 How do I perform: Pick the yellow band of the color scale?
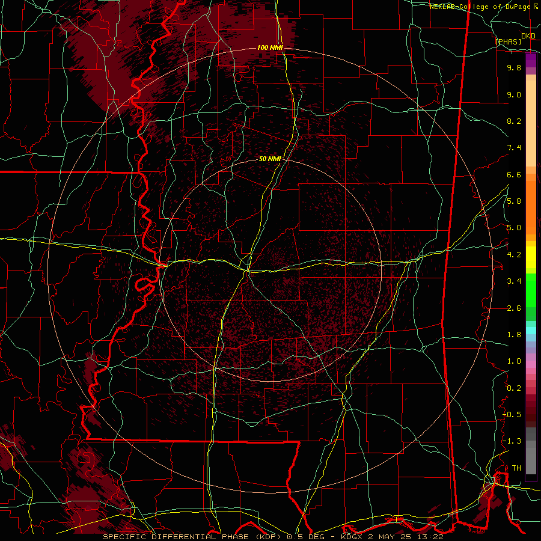tap(531, 257)
